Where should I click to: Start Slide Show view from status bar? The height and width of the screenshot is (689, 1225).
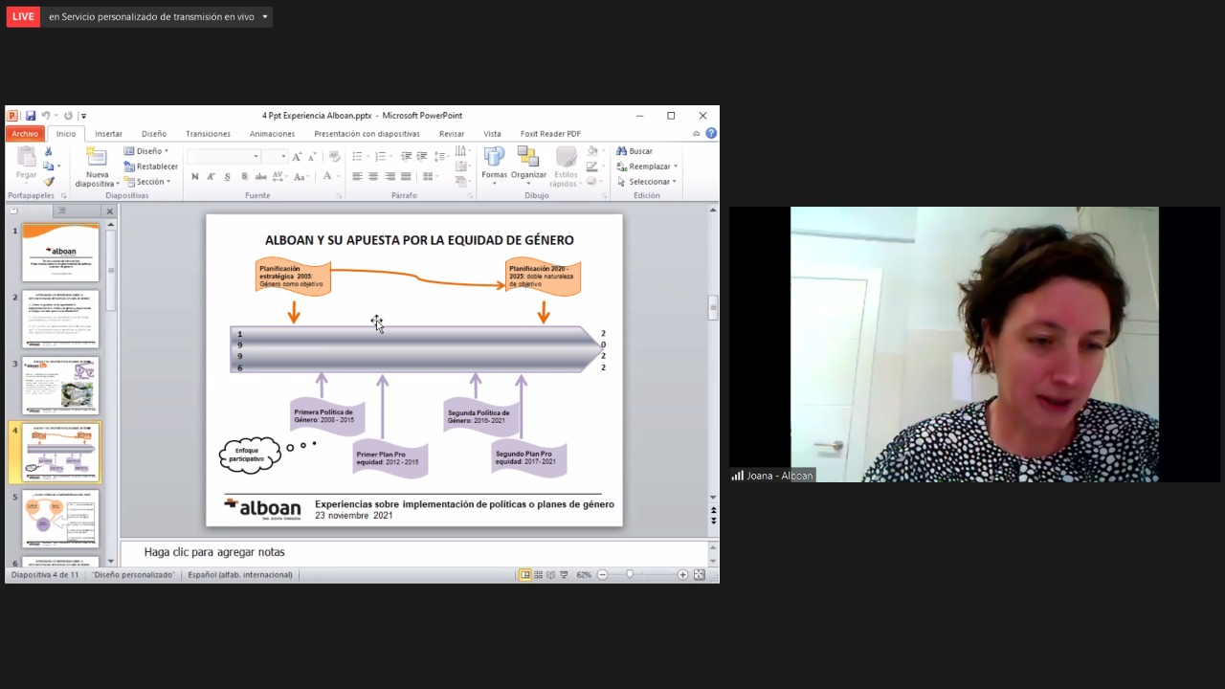564,575
